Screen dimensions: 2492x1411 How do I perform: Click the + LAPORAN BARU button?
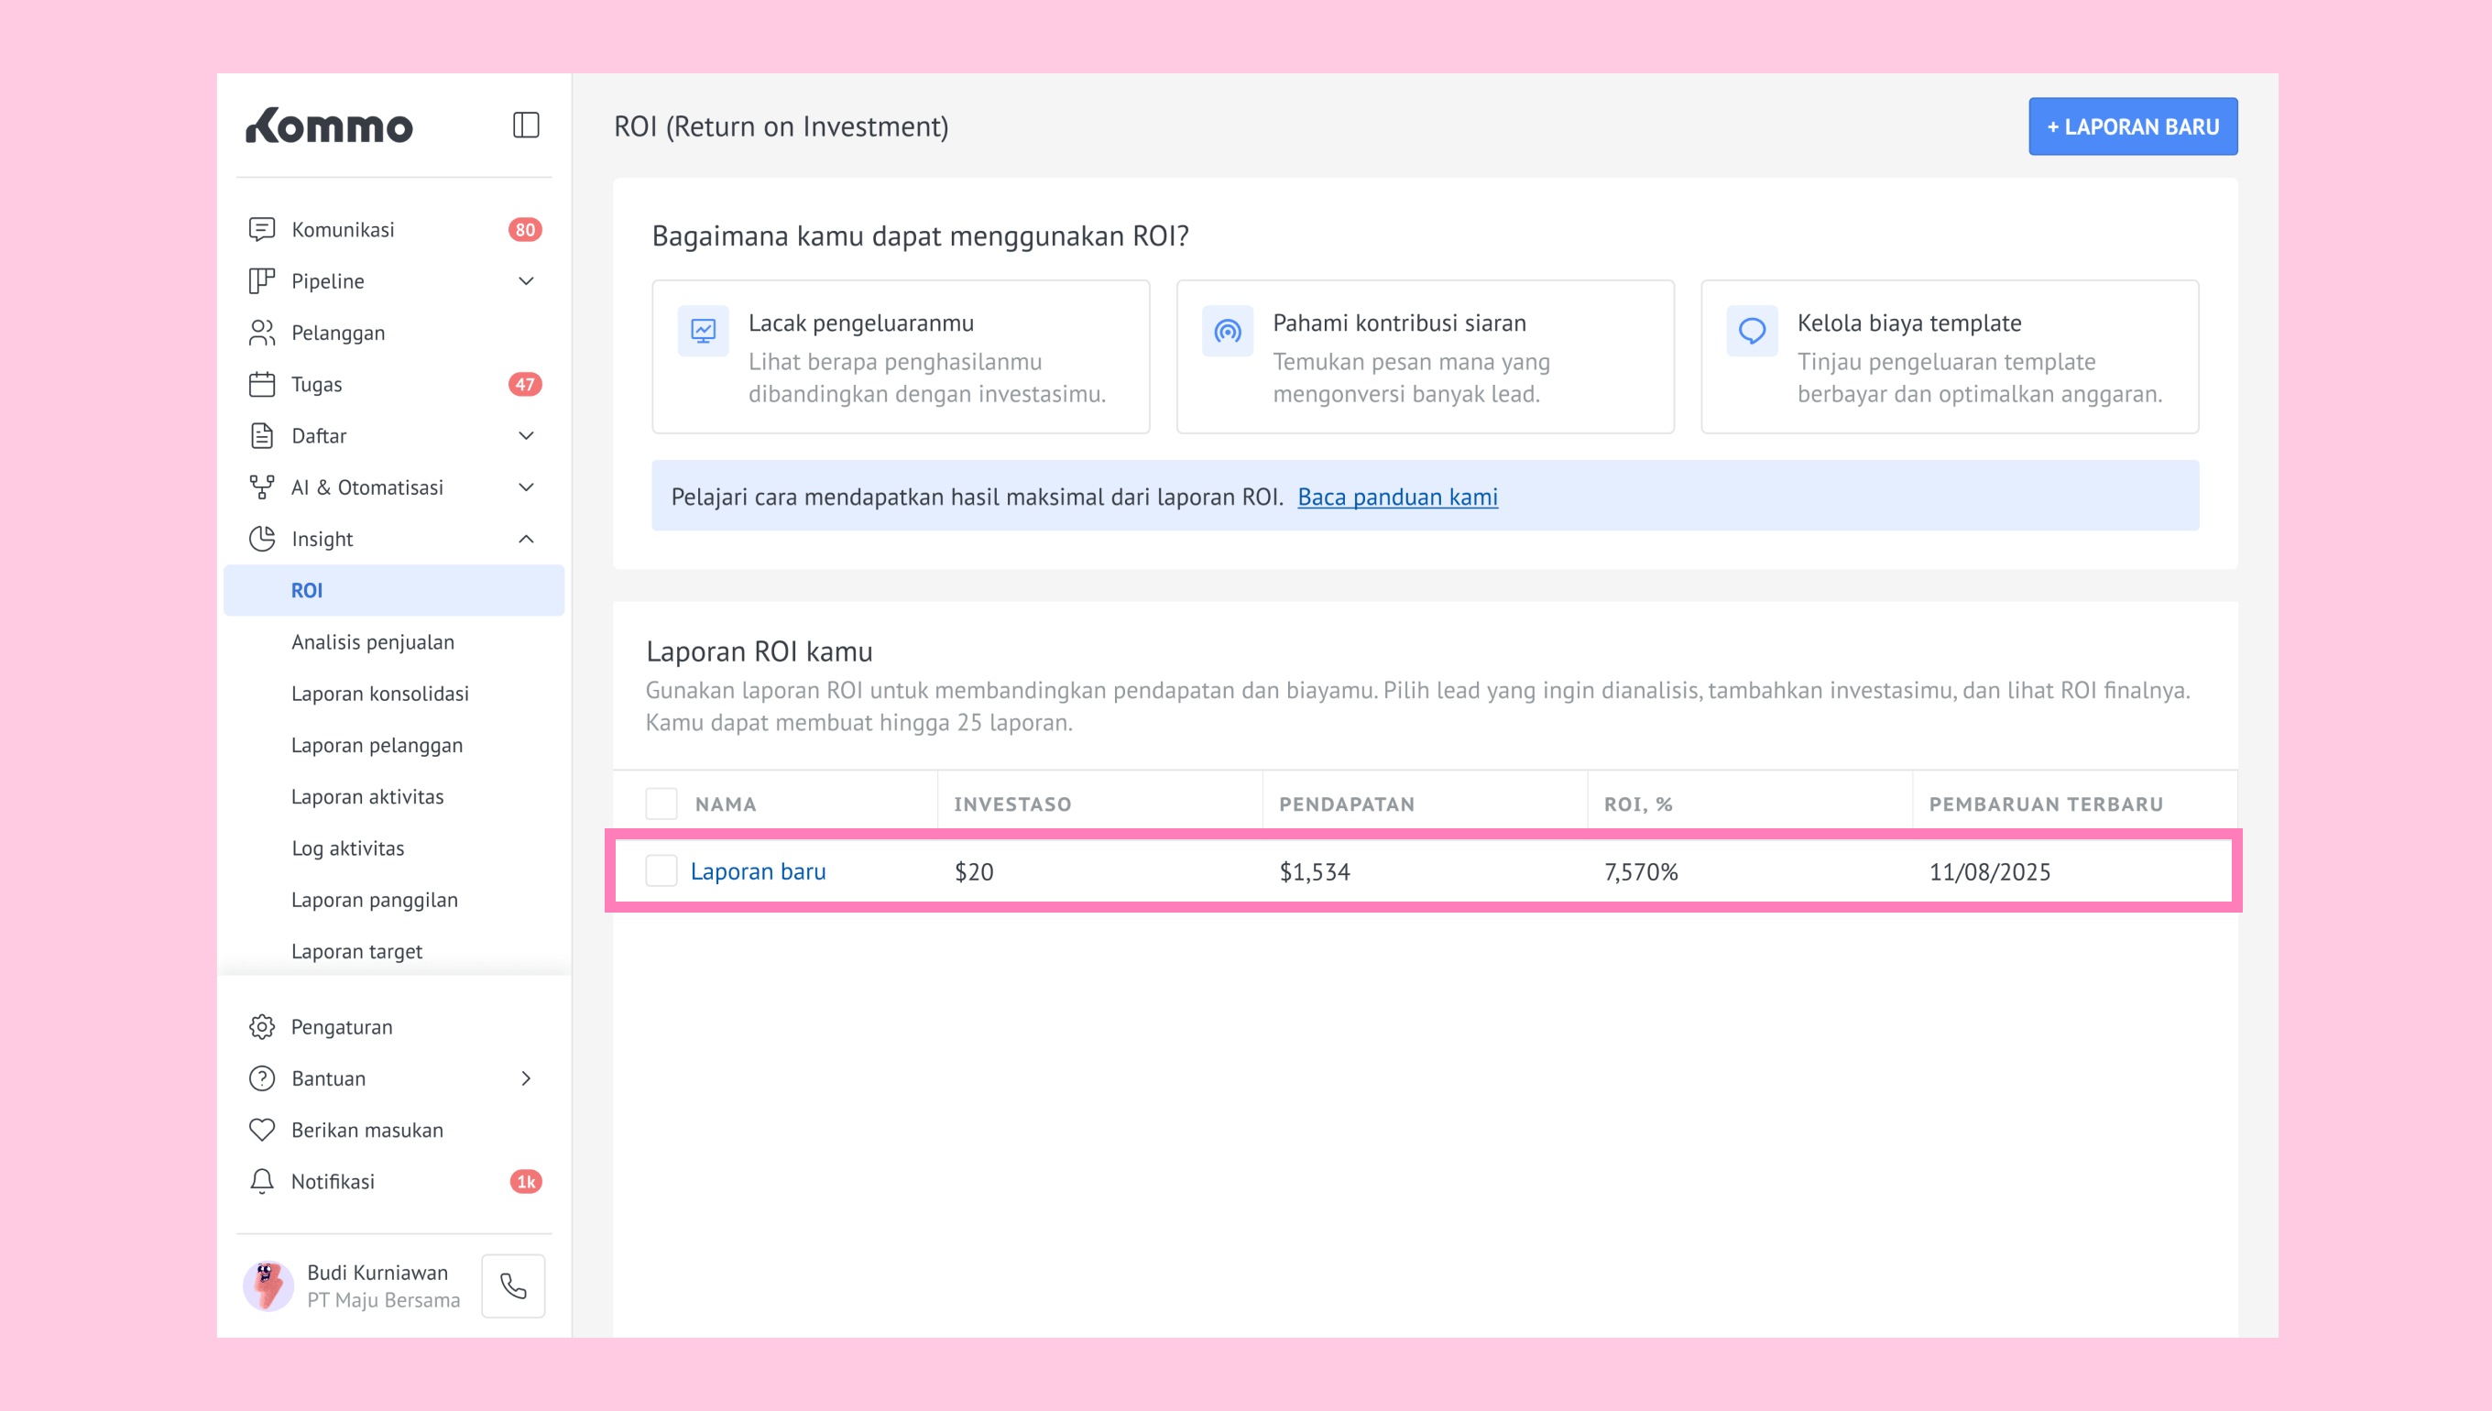2133,126
